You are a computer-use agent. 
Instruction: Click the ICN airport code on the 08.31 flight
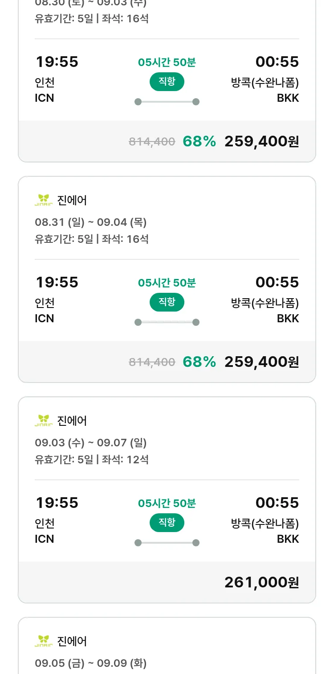tap(45, 319)
